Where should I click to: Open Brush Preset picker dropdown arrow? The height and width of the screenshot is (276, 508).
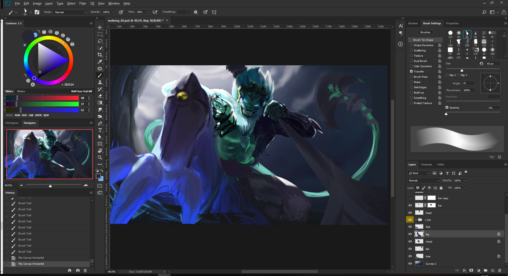pyautogui.click(x=31, y=12)
